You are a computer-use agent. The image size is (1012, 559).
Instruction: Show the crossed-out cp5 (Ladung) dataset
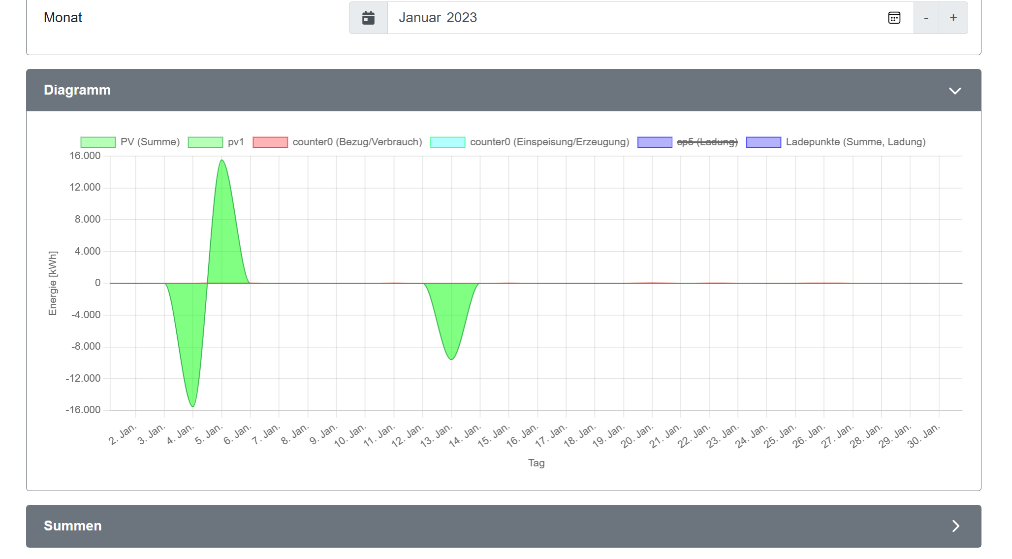coord(707,142)
